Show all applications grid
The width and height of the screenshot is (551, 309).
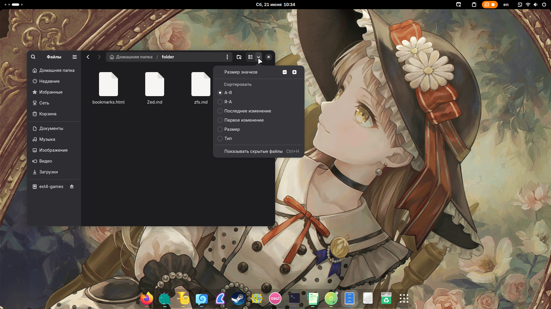click(404, 298)
